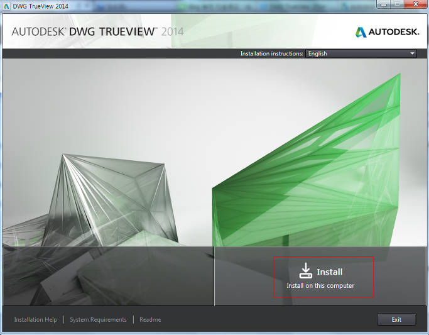Click the Autodesk logo in header
The width and height of the screenshot is (429, 335).
387,32
